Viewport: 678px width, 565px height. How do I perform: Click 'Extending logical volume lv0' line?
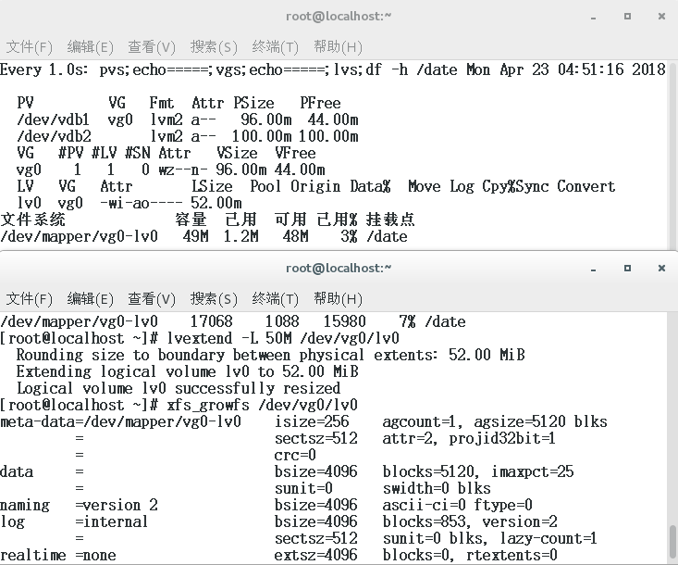[187, 371]
